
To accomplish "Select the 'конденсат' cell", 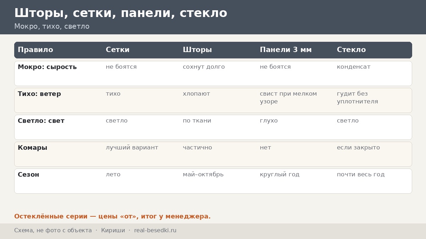I will (x=354, y=67).
